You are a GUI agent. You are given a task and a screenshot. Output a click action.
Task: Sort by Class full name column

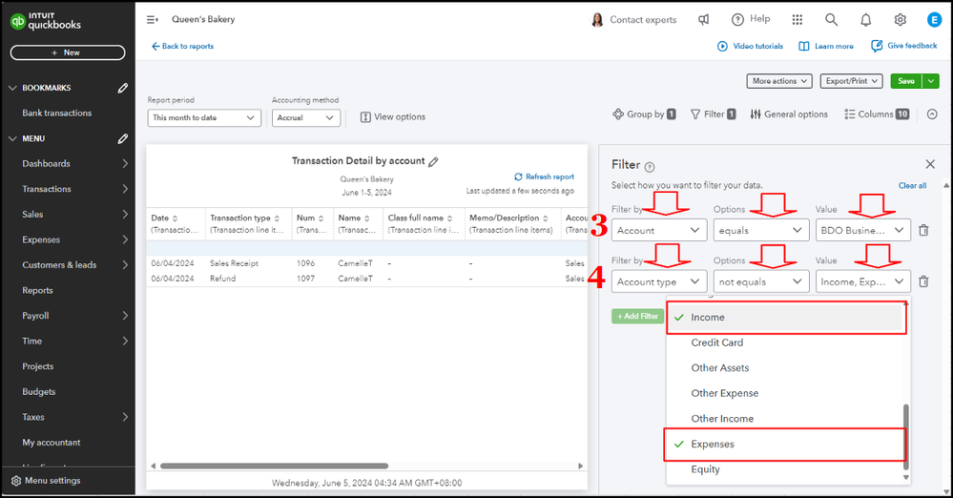pyautogui.click(x=449, y=218)
